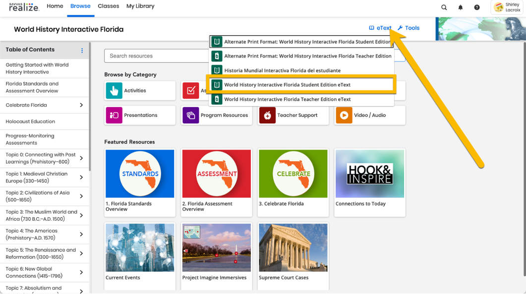The height and width of the screenshot is (294, 526).
Task: Open Holocaust Education in table of contents
Action: 30,121
